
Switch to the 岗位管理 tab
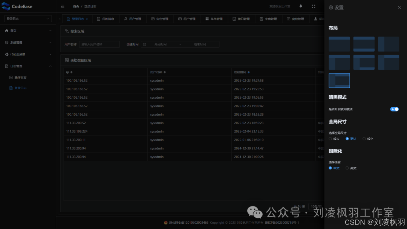click(296, 19)
